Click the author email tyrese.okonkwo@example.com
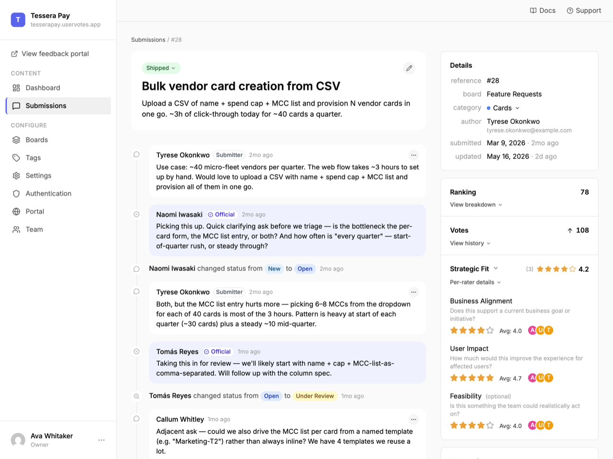613x459 pixels. (x=529, y=130)
